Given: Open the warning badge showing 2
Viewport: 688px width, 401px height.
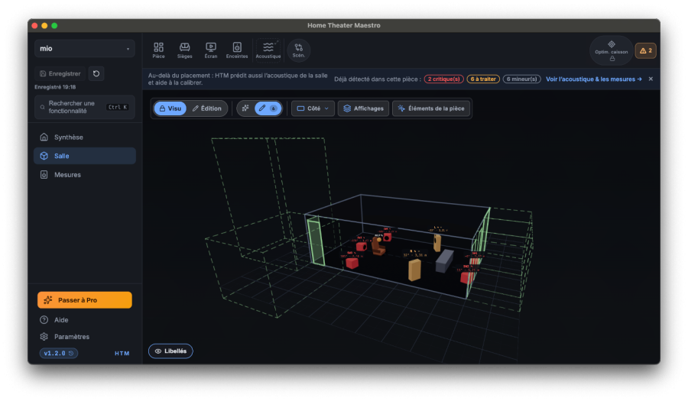Looking at the screenshot, I should click(645, 51).
